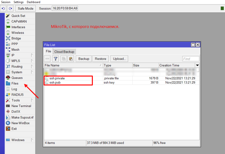Launch New Terminal
The height and width of the screenshot is (154, 225).
pyautogui.click(x=20, y=106)
